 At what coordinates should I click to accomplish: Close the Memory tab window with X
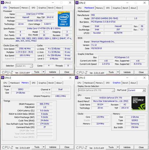70,78
